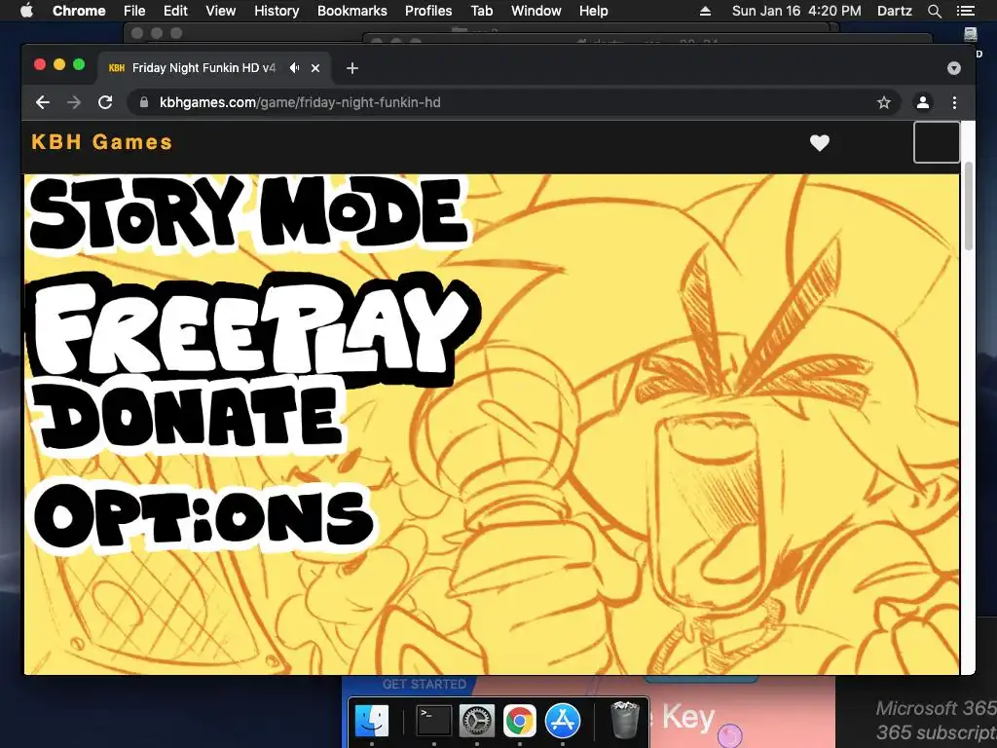The image size is (997, 748).
Task: Open the Chrome profile avatar icon
Action: [x=923, y=102]
